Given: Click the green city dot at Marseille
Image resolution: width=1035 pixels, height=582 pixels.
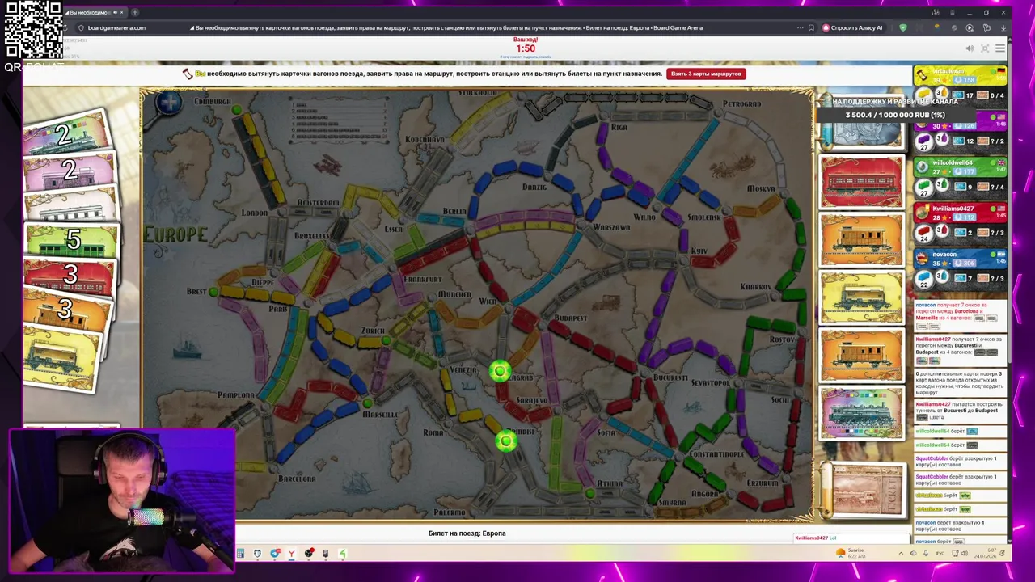Looking at the screenshot, I should (x=368, y=403).
